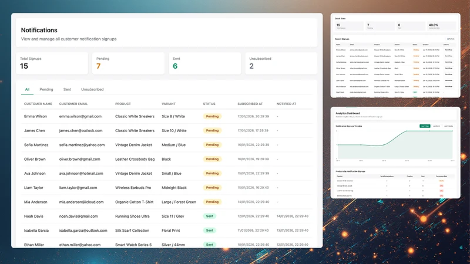The width and height of the screenshot is (470, 264).
Task: Click Ava Johnson's Pending status badge
Action: tap(212, 173)
